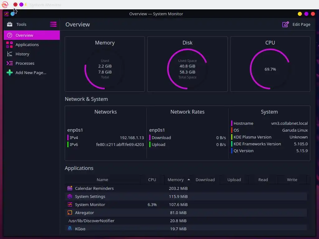Click the green Add New Page plus icon
Screen dimensions: 319x239
click(10, 73)
